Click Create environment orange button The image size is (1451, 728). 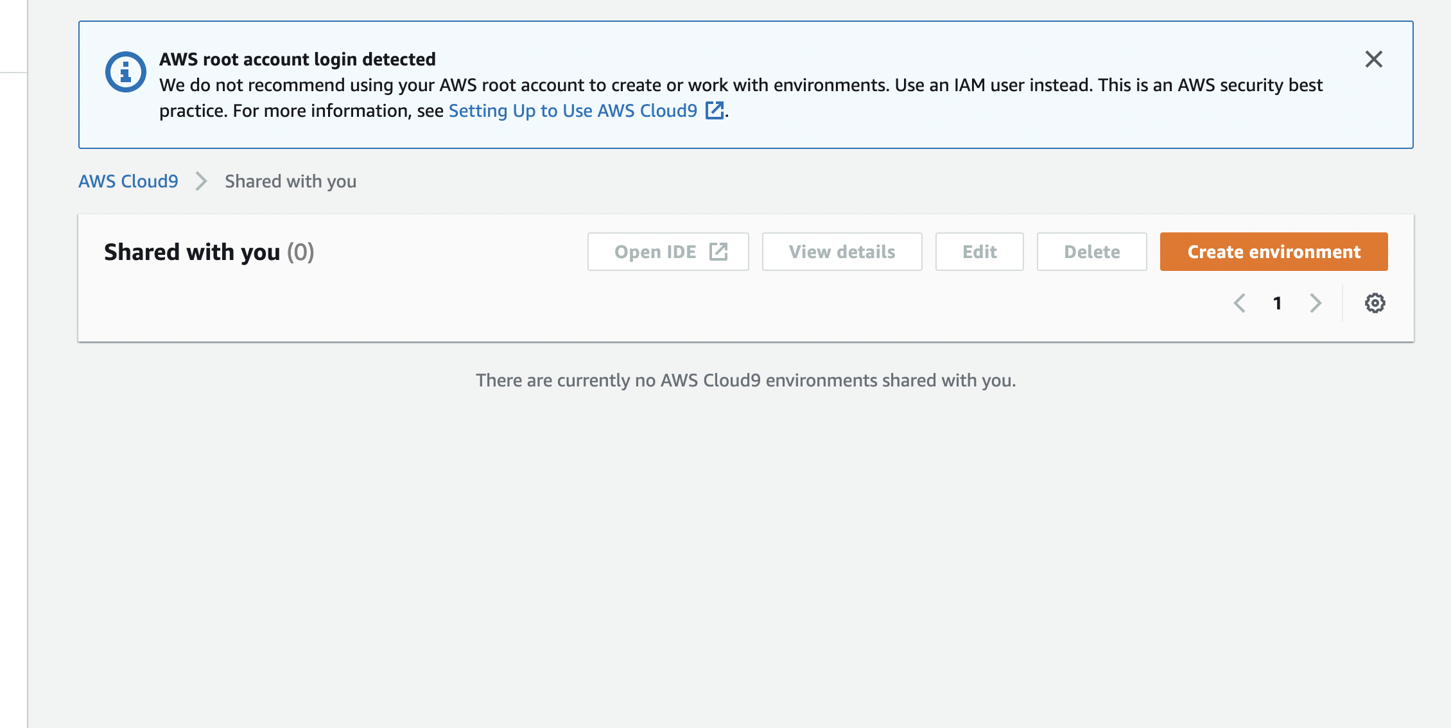click(x=1273, y=252)
